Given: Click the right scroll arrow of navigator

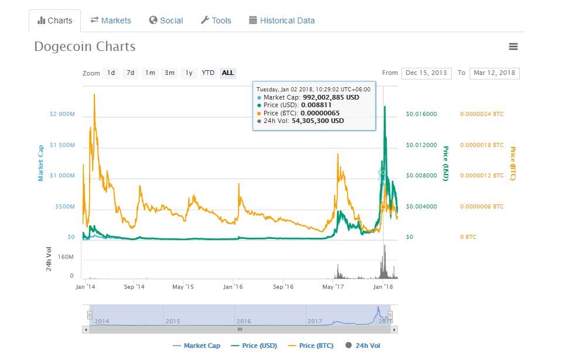Looking at the screenshot, I should (x=394, y=330).
